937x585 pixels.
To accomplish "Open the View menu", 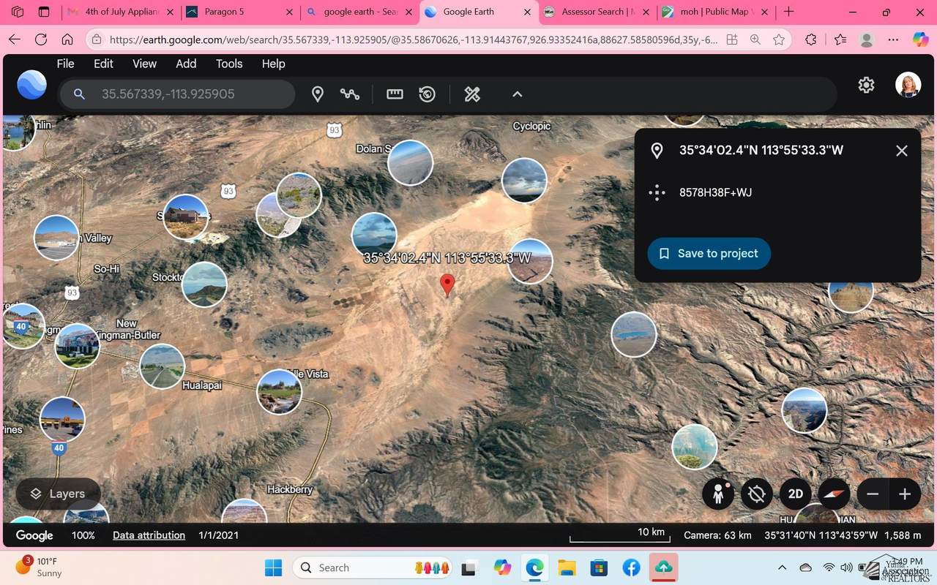I will pyautogui.click(x=144, y=64).
